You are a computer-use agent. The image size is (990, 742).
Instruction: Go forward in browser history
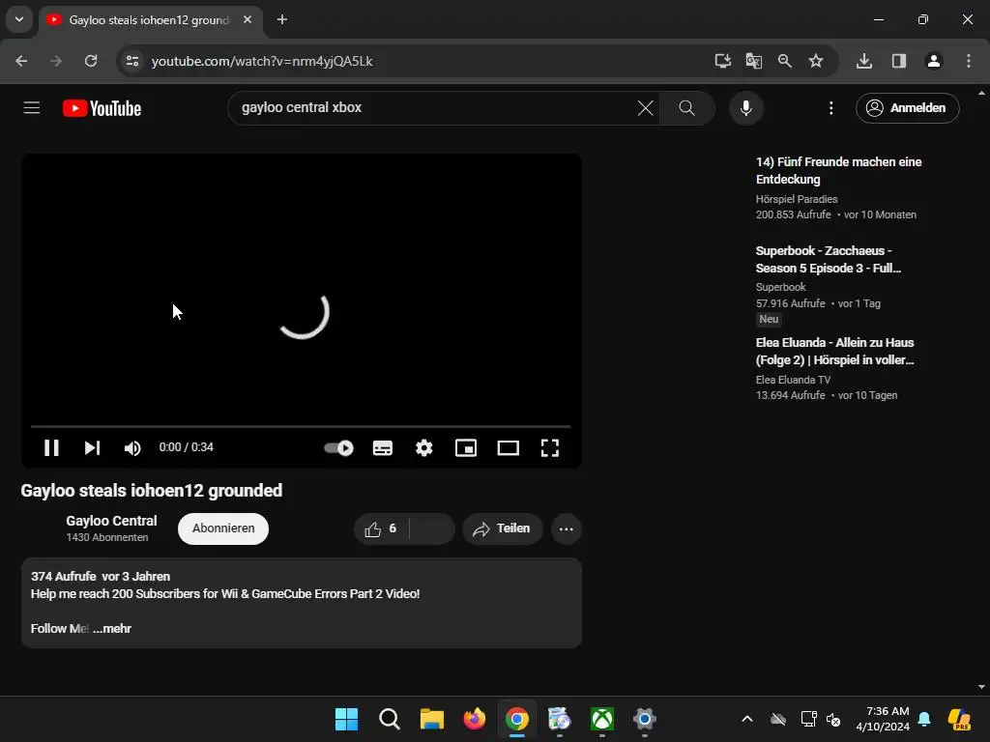pyautogui.click(x=56, y=61)
